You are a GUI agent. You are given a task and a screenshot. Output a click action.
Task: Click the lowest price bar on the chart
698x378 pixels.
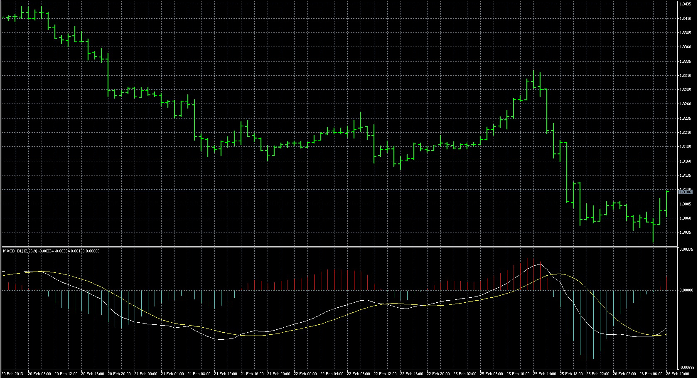coord(653,231)
